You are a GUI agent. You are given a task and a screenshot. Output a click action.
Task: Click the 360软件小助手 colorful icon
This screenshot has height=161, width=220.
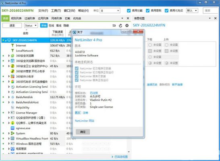point(12,76)
